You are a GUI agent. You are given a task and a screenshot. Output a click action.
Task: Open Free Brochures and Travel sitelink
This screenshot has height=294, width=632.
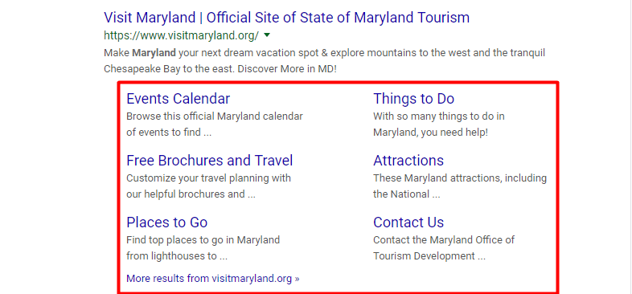(x=210, y=161)
